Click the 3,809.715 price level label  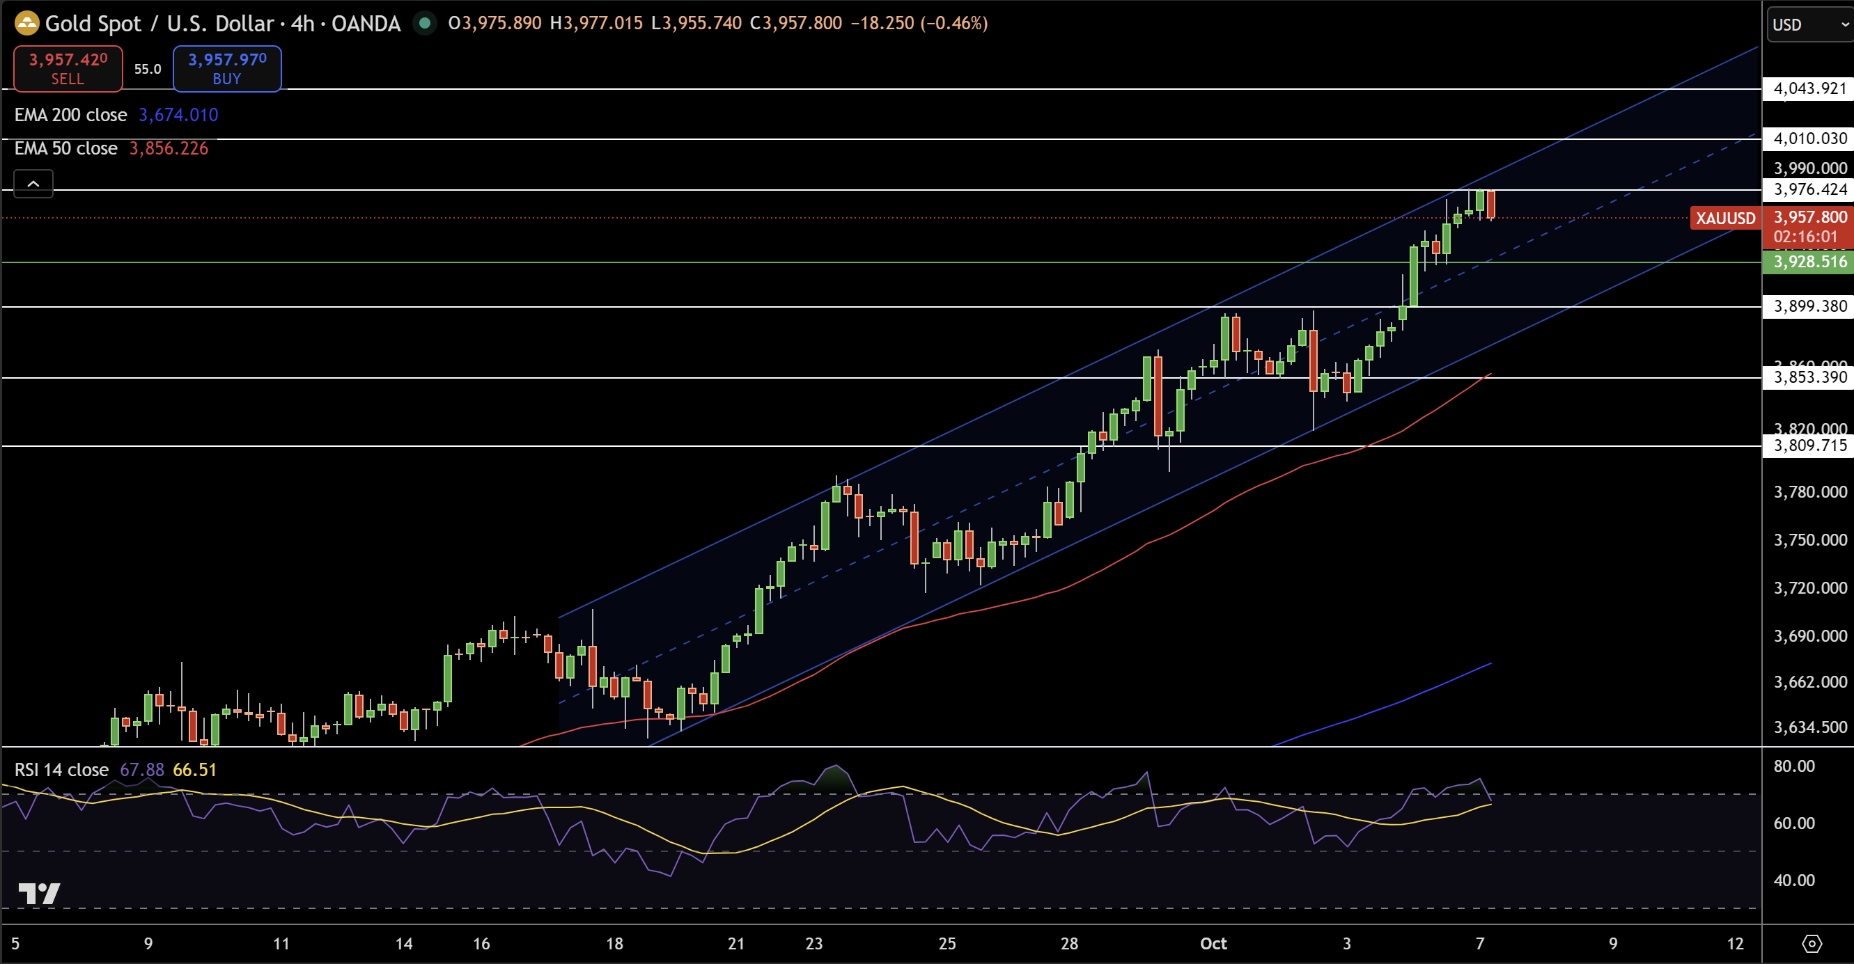coord(1809,445)
